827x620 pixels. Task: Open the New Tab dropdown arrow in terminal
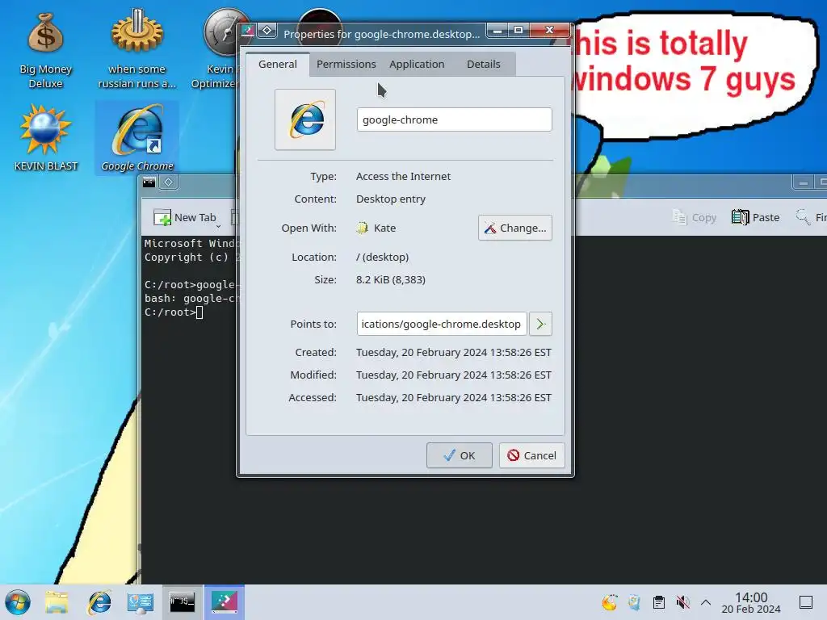[218, 226]
